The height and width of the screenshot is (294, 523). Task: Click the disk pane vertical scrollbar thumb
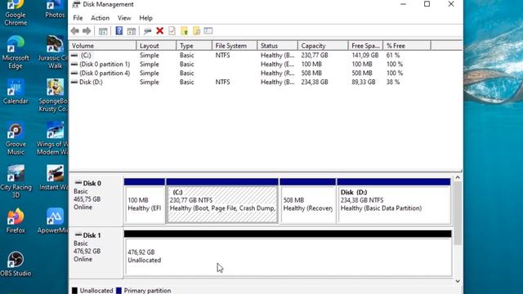click(458, 213)
